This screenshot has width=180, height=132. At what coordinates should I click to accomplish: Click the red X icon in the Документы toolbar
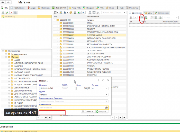click(x=135, y=18)
